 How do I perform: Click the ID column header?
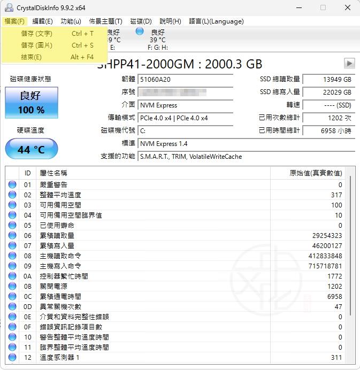tap(28, 173)
